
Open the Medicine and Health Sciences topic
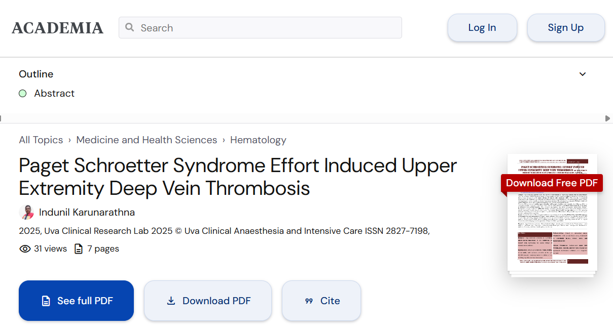(x=147, y=140)
